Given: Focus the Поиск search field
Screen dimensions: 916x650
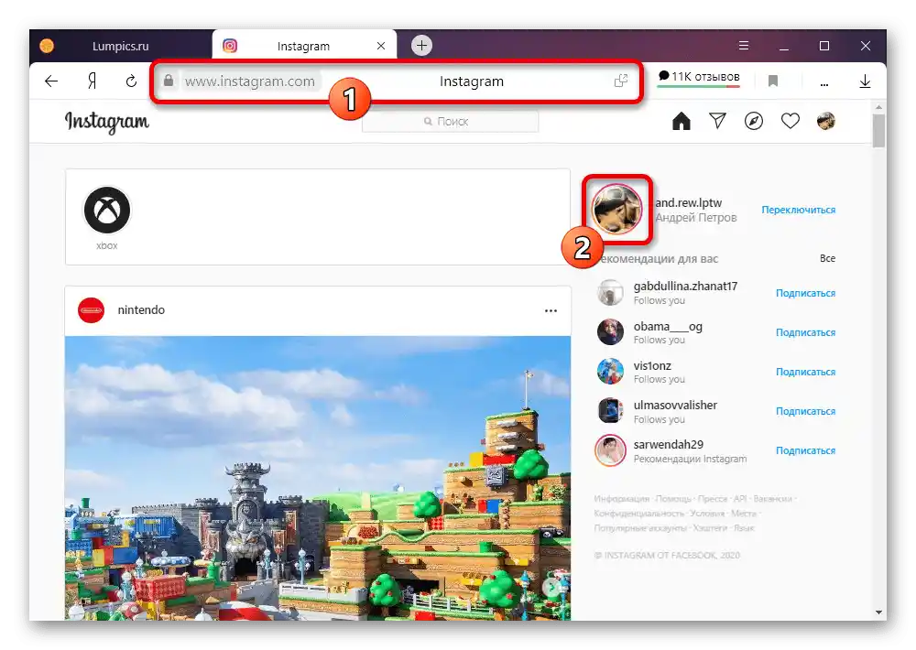Looking at the screenshot, I should coord(450,122).
